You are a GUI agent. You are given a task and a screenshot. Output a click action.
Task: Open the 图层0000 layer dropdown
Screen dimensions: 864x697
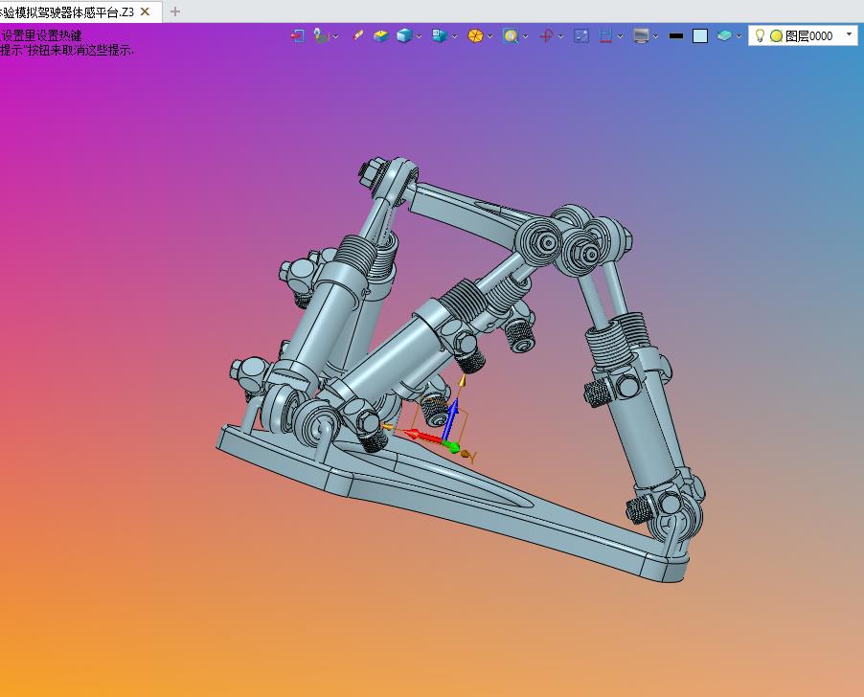pyautogui.click(x=849, y=34)
